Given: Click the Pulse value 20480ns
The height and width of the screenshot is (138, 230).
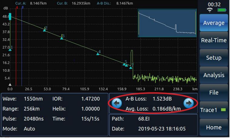Looking at the screenshot, I should coord(34,119).
